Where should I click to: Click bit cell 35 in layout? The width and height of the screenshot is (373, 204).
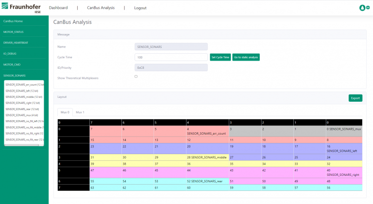[245, 164]
